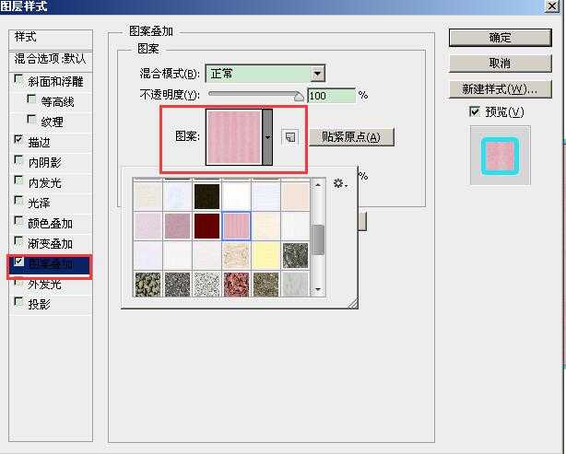Select the dark red pattern swatch
566x454 pixels.
tap(208, 225)
